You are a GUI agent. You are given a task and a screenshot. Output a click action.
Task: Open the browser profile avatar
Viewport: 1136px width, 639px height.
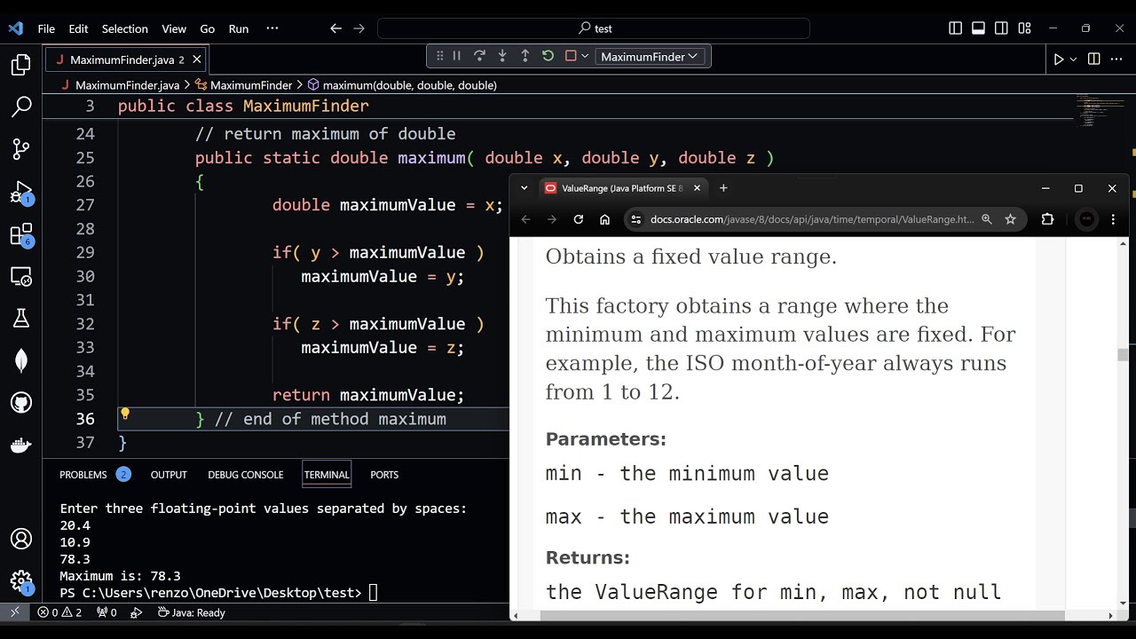(x=1086, y=219)
